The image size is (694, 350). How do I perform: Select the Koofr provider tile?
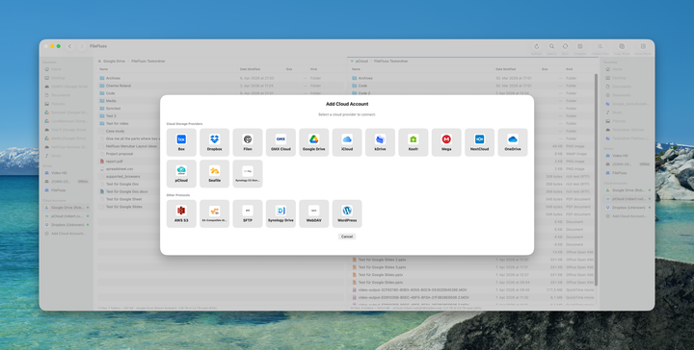tap(413, 142)
